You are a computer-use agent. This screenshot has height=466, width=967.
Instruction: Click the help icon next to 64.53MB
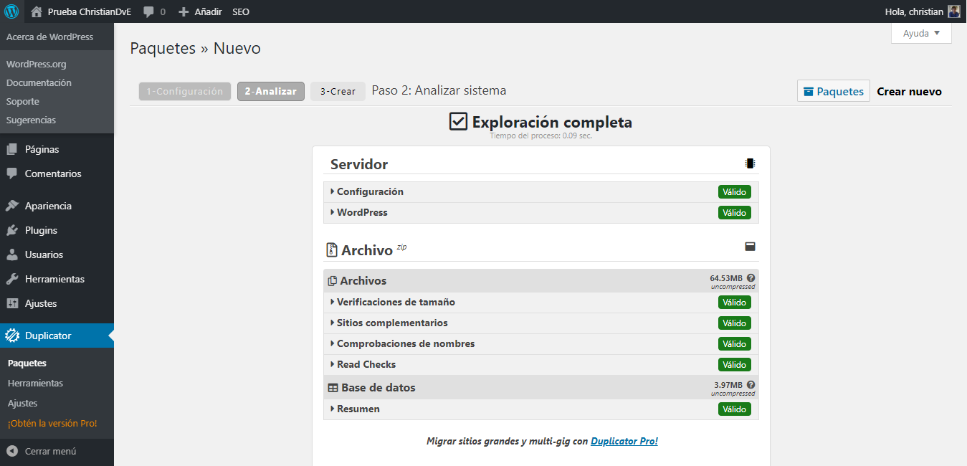(751, 278)
